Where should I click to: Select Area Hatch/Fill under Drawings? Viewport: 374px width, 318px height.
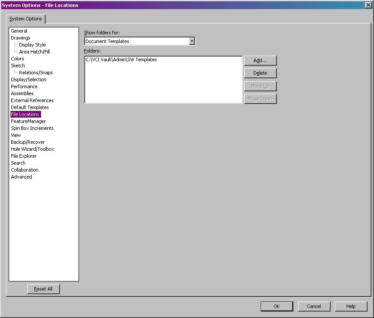coord(35,52)
